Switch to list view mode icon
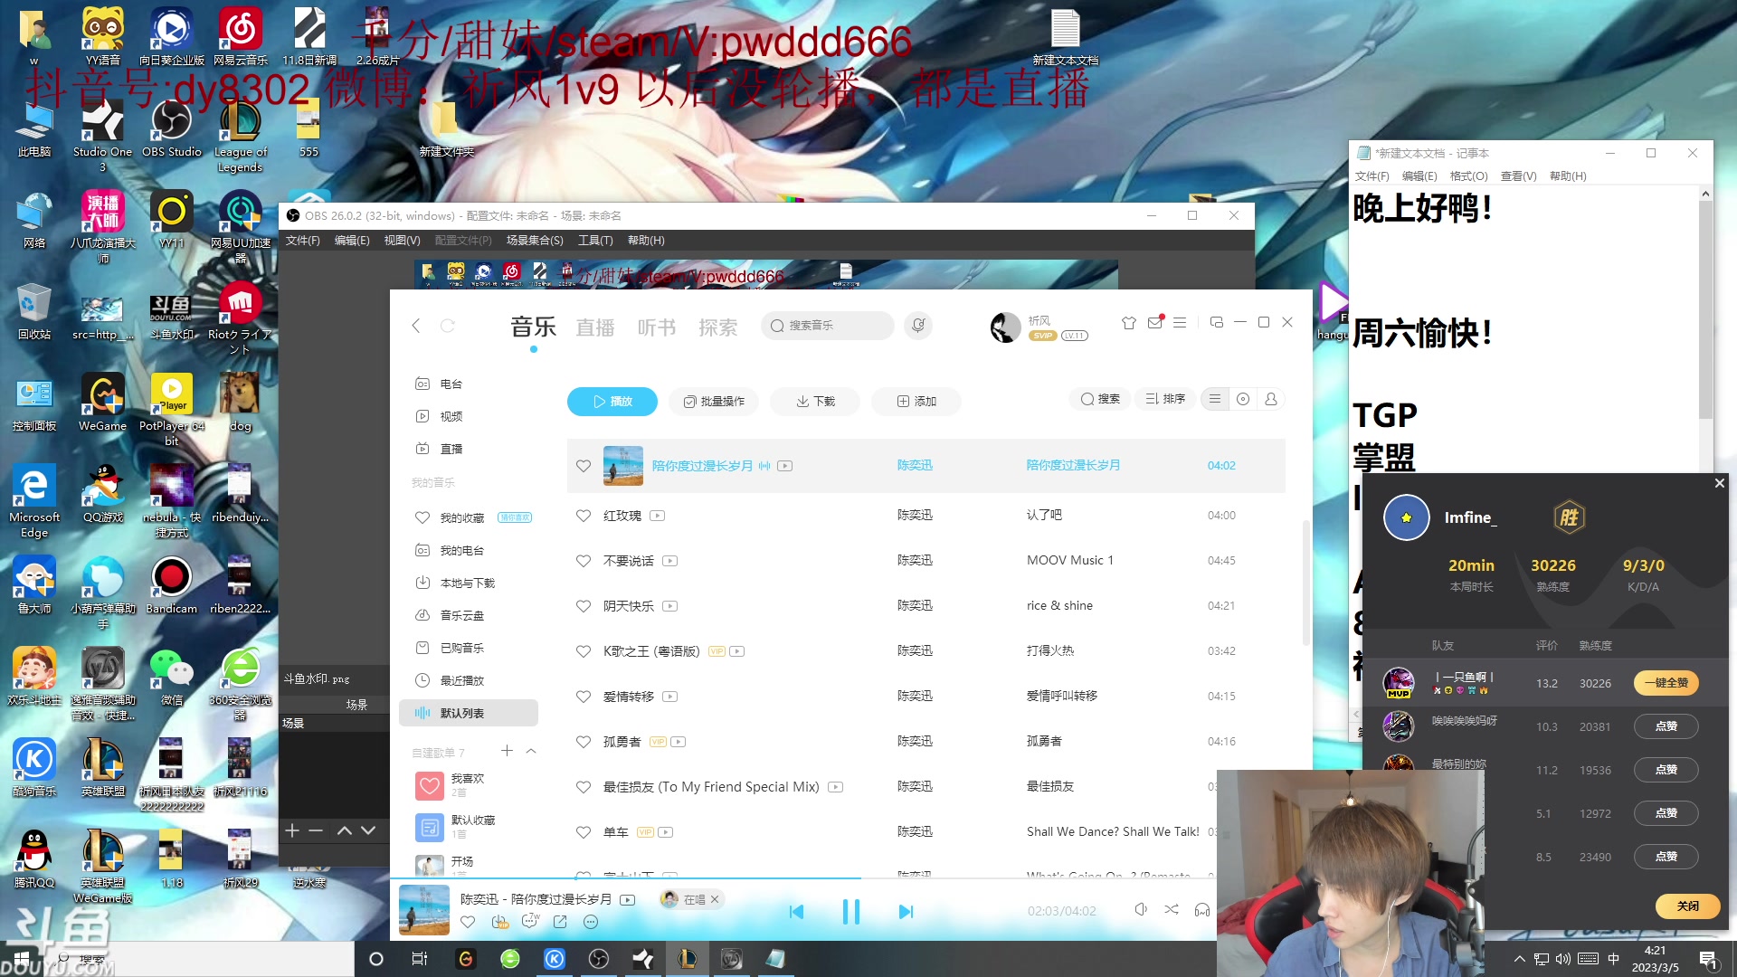This screenshot has width=1737, height=977. coord(1215,399)
